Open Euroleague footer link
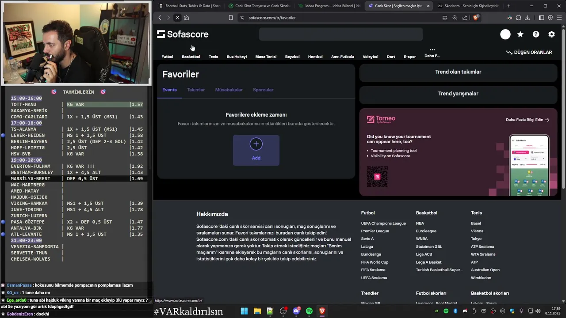The height and width of the screenshot is (318, 566). [426, 231]
